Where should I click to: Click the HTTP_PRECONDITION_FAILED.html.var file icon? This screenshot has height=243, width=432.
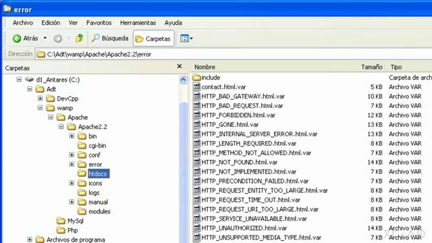(x=196, y=181)
